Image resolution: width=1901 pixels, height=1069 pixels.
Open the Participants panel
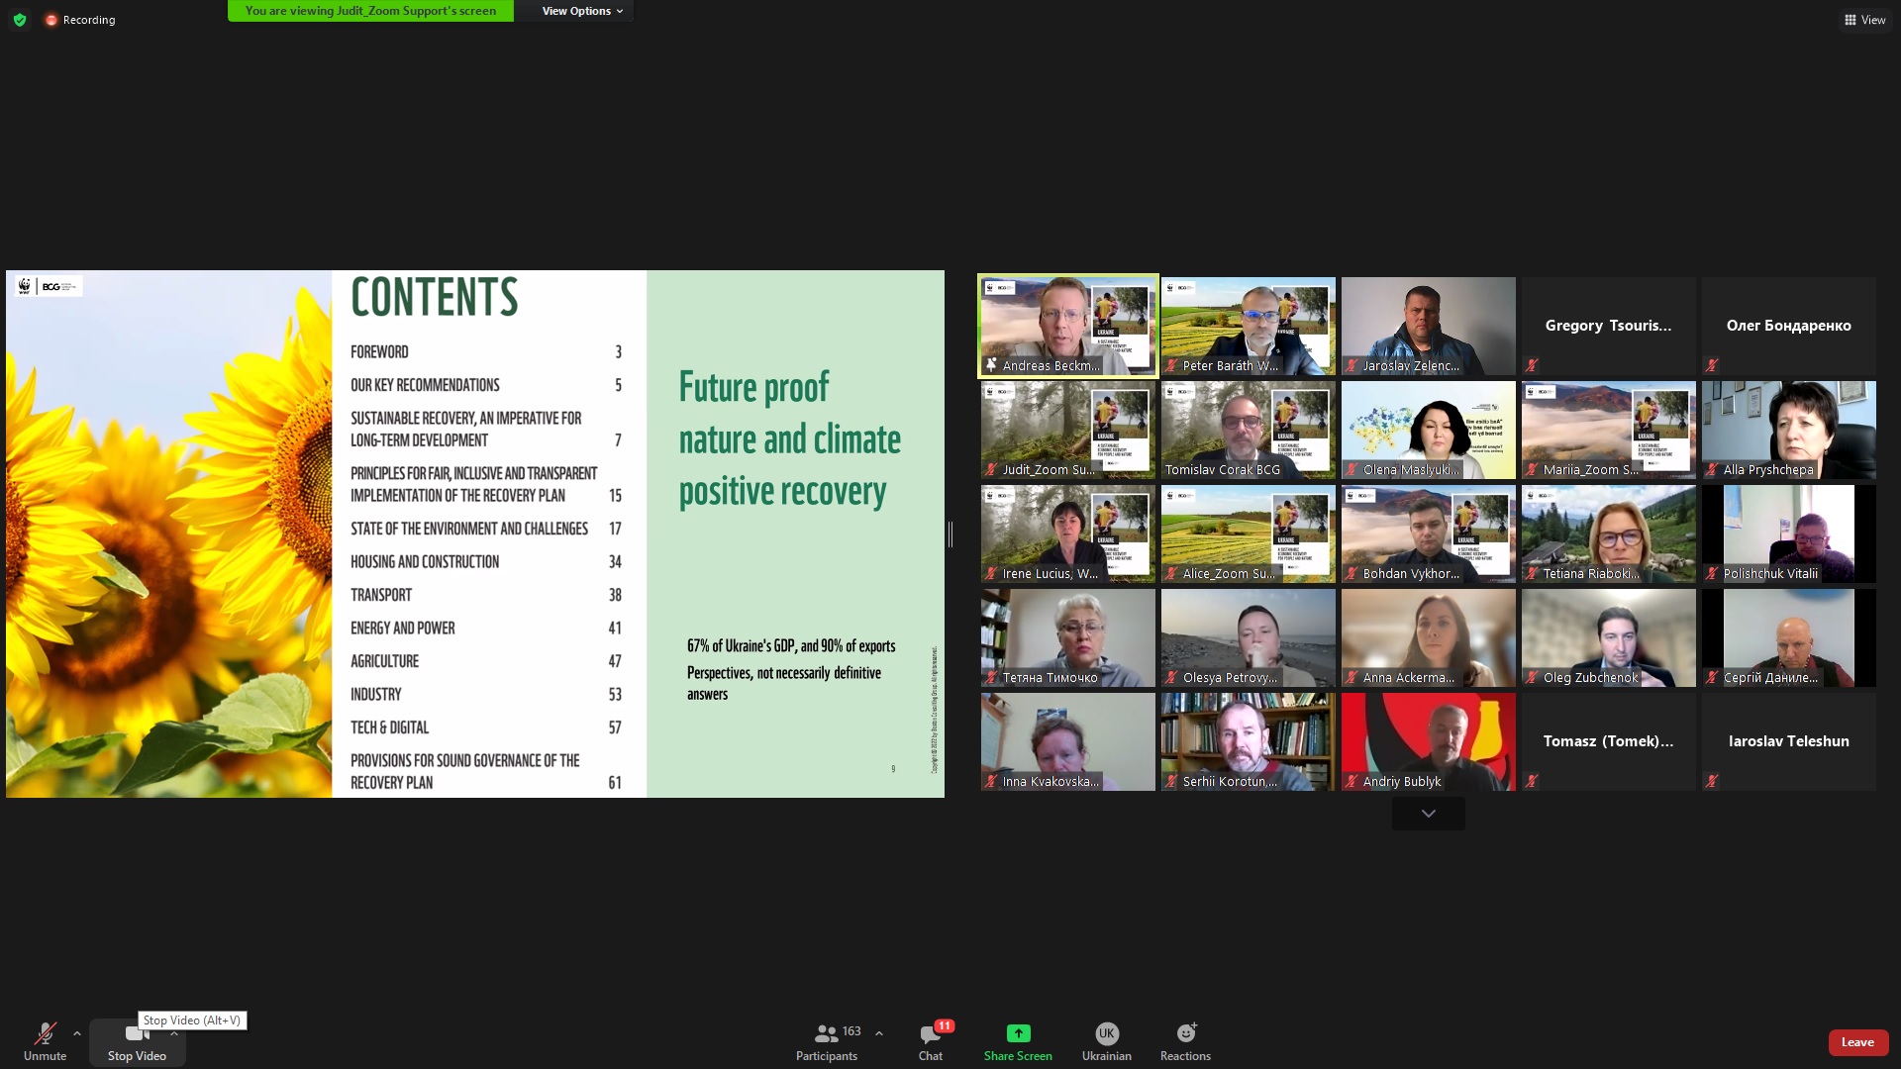(827, 1041)
